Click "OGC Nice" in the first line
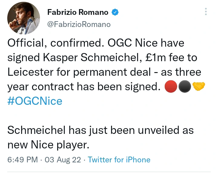Viewport: 218px width, 176px height. (132, 43)
